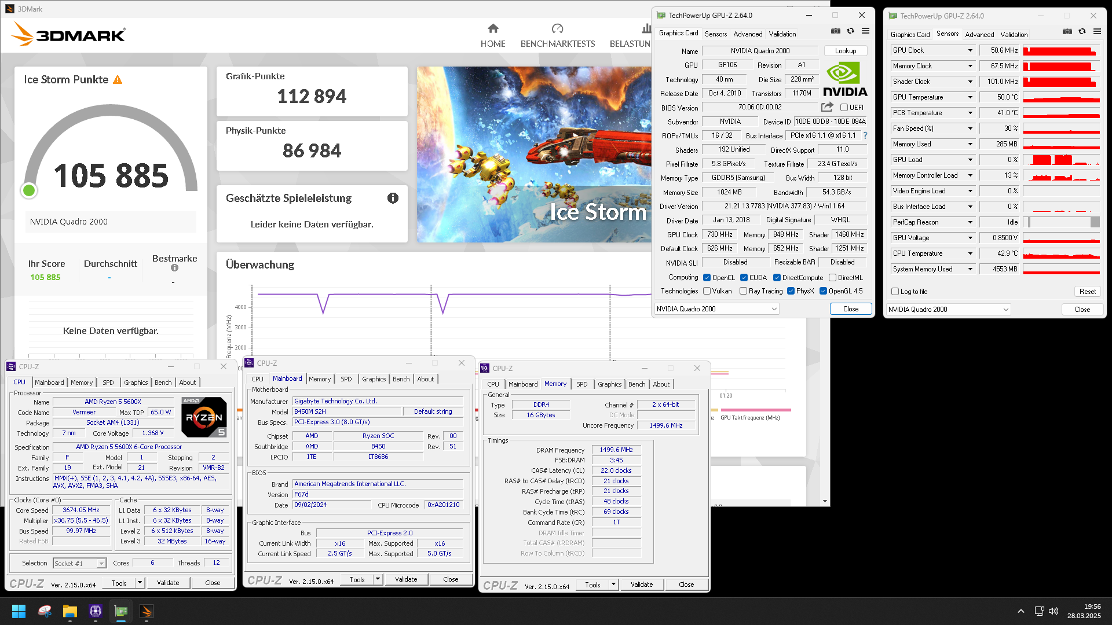Viewport: 1112px width, 625px height.
Task: Click Reset button in GPU-Z Sensors
Action: [1087, 292]
